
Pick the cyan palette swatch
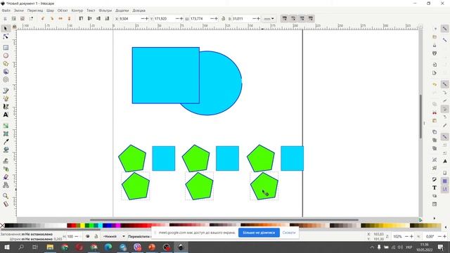click(x=100, y=226)
